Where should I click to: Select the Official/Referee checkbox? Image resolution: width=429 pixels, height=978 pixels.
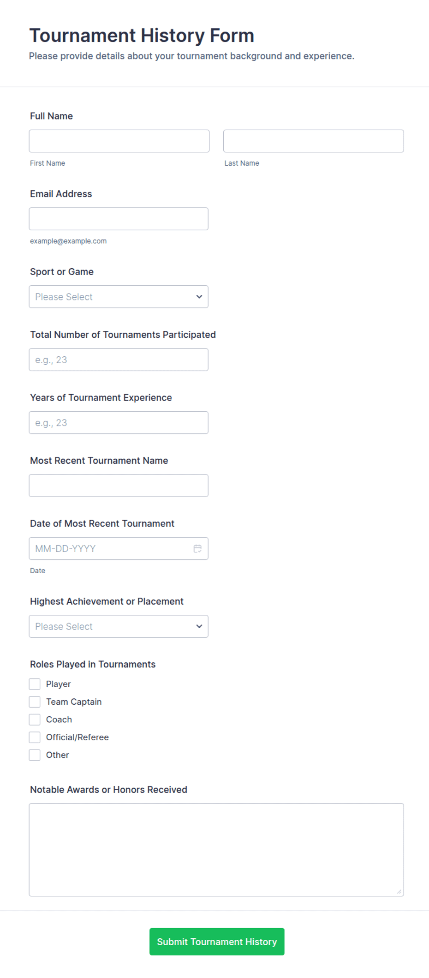(x=35, y=737)
